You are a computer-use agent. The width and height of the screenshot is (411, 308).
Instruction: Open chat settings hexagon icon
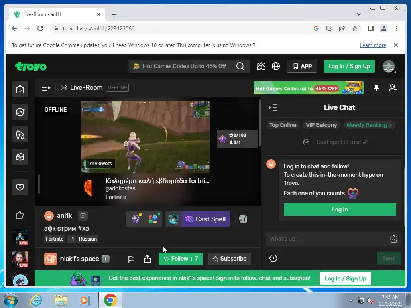[273, 259]
